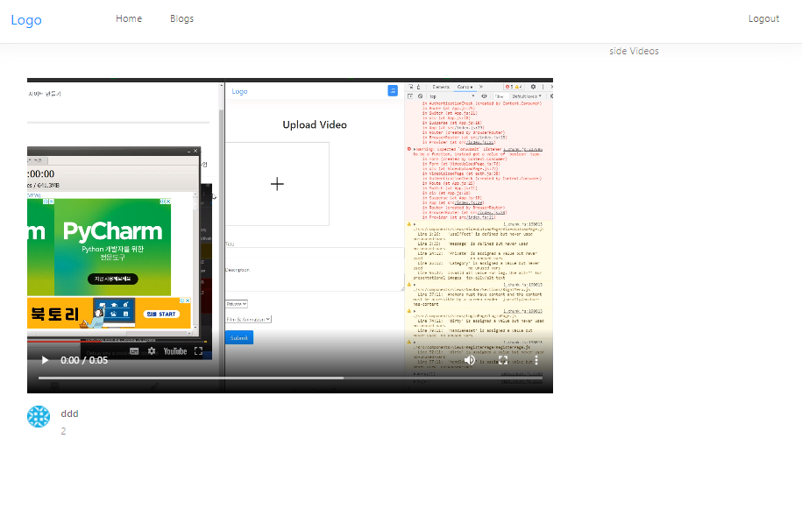Viewport: 802px width, 509px height.
Task: Play the video with the play button
Action: (45, 360)
